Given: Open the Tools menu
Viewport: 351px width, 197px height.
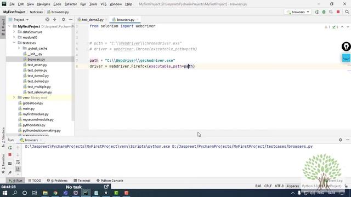Looking at the screenshot, I should pyautogui.click(x=93, y=4).
